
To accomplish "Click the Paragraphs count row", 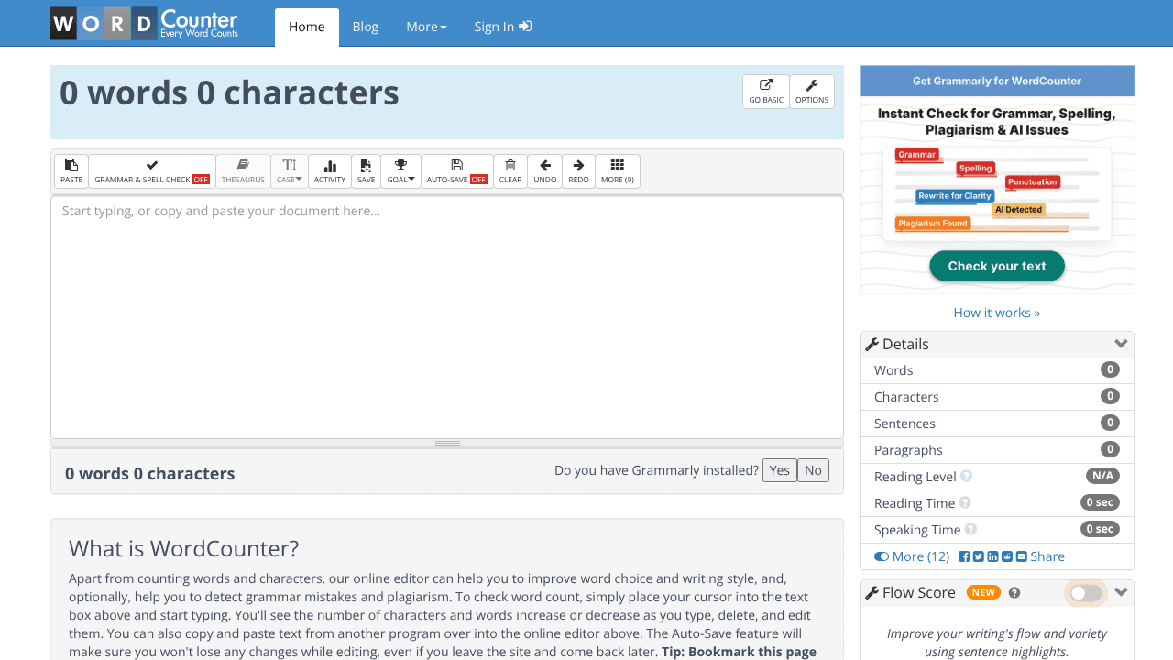I will click(x=997, y=450).
